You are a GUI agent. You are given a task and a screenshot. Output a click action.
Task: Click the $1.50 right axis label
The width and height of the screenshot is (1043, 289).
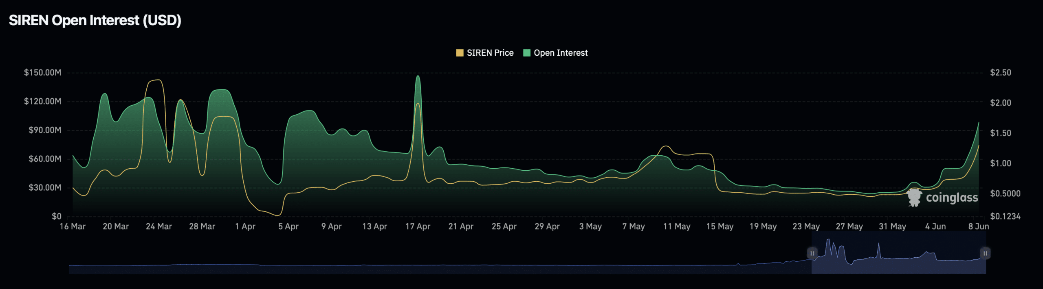point(1001,133)
